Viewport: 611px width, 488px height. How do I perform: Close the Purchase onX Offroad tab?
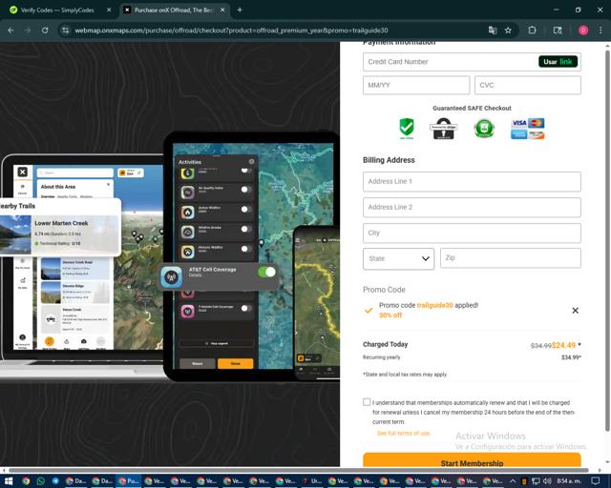click(222, 10)
